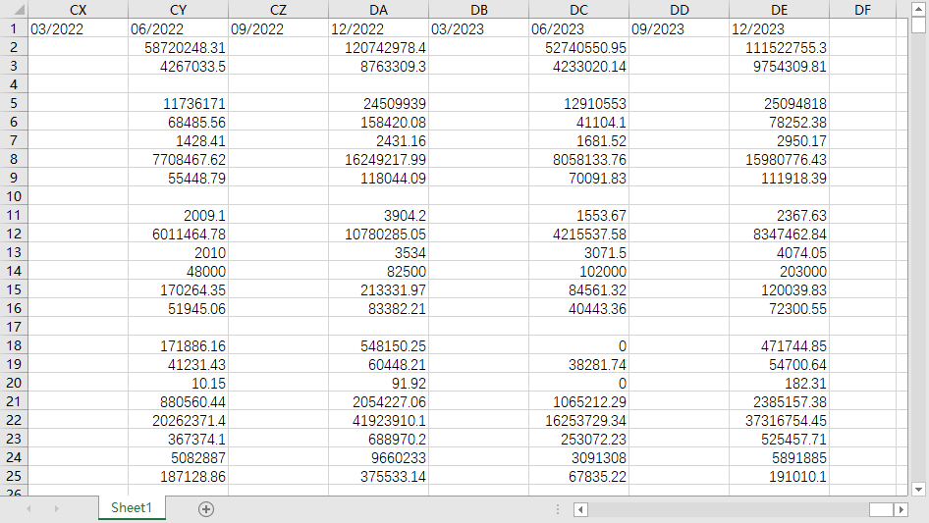Click the vertical scrollbar thumb
Screen dimensions: 929x523
pos(918,25)
